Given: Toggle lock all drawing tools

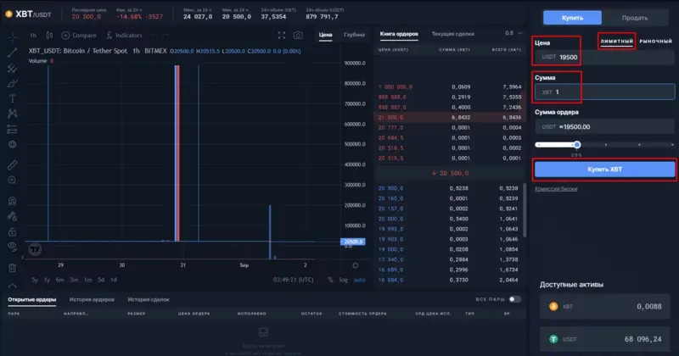Looking at the screenshot, I should [12, 232].
